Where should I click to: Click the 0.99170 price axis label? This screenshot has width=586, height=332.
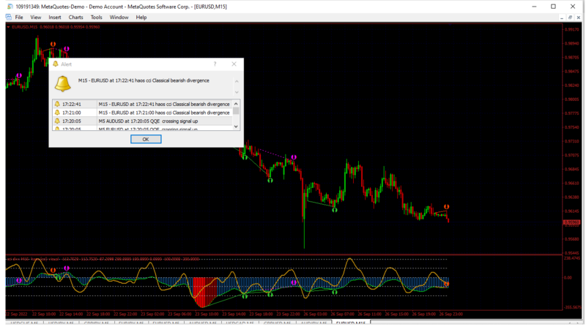click(572, 29)
